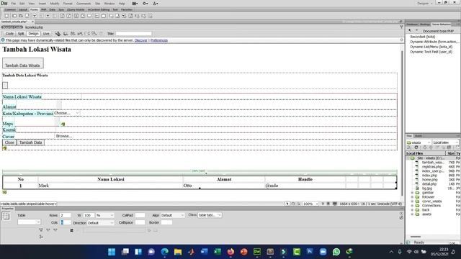
Task: Expand the gambar folder in Files panel
Action: tap(412, 193)
